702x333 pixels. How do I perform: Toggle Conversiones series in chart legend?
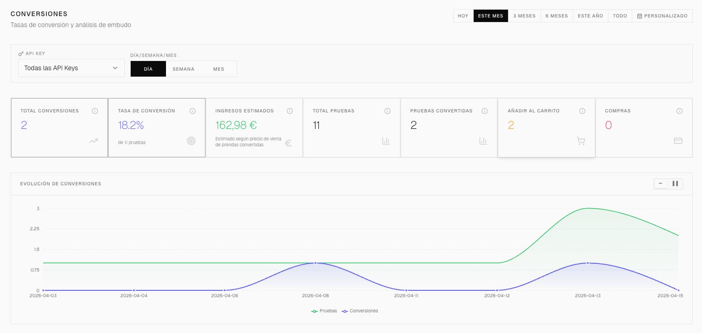pyautogui.click(x=360, y=311)
